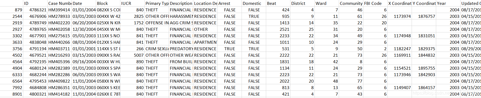Select the ID column header
The height and width of the screenshot is (98, 481).
pyautogui.click(x=35, y=3)
